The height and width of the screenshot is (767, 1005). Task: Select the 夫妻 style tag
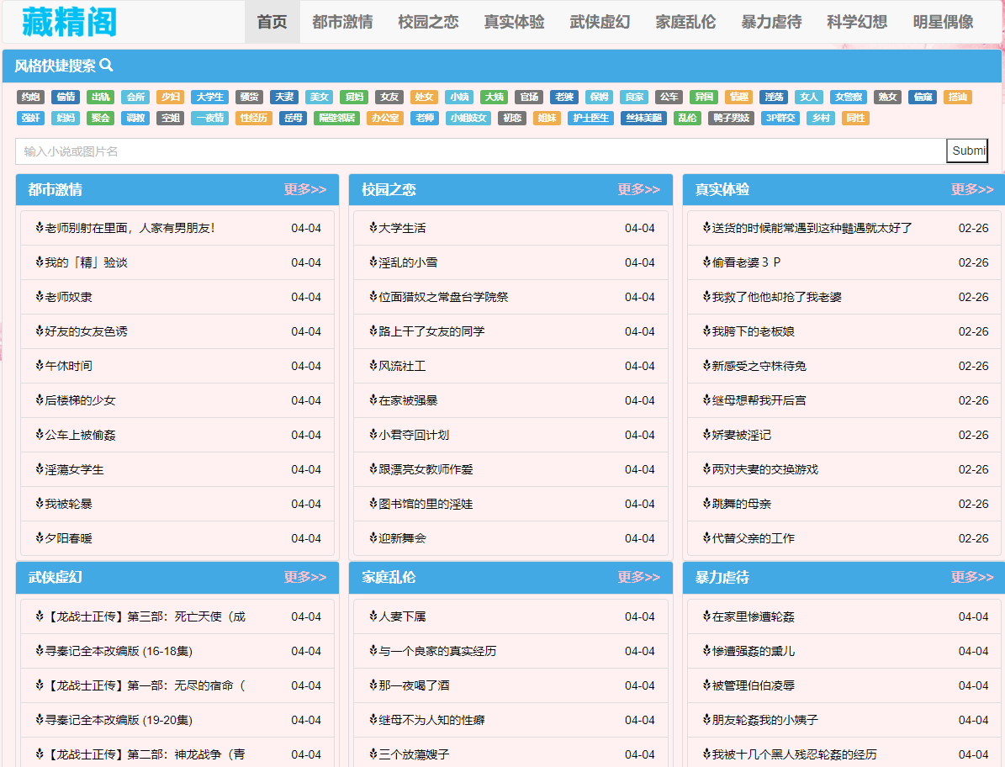(x=284, y=97)
